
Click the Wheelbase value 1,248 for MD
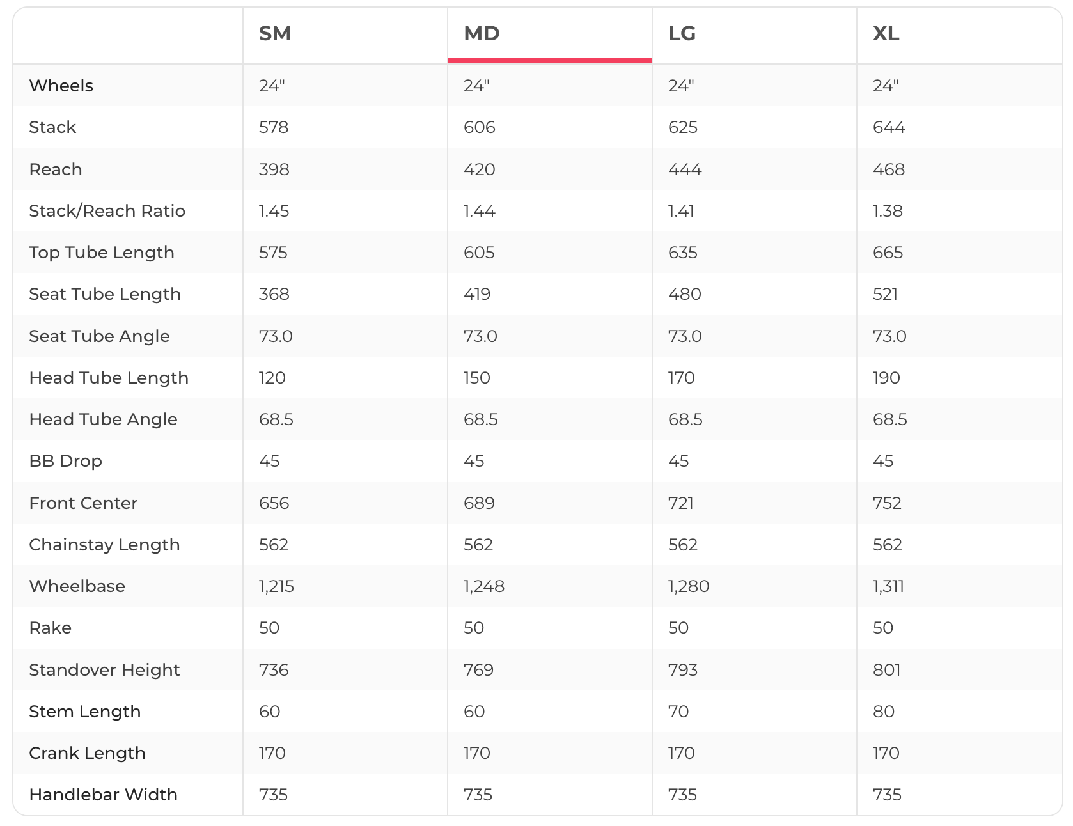coord(484,586)
